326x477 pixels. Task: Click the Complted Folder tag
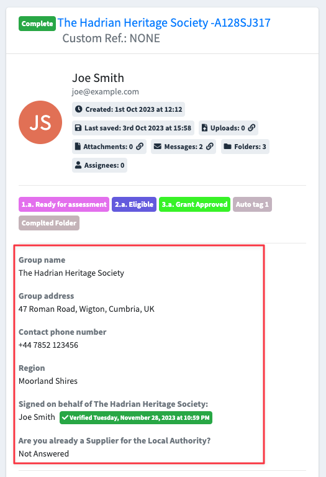click(49, 223)
